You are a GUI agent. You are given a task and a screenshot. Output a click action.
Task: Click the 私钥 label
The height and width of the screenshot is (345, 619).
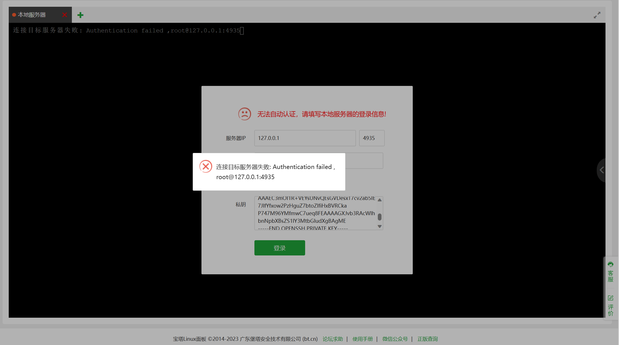coord(241,204)
